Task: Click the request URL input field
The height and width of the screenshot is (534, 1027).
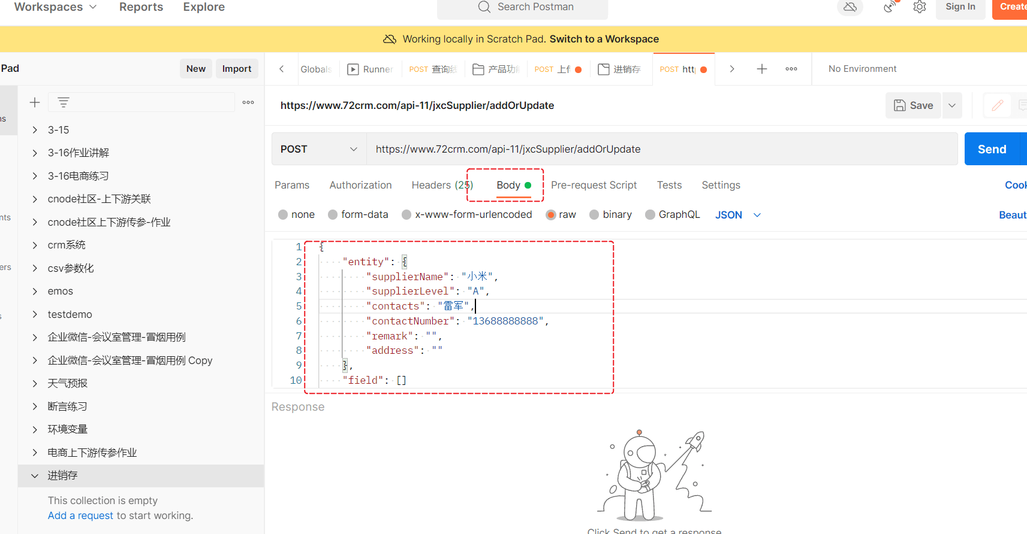Action: [662, 149]
